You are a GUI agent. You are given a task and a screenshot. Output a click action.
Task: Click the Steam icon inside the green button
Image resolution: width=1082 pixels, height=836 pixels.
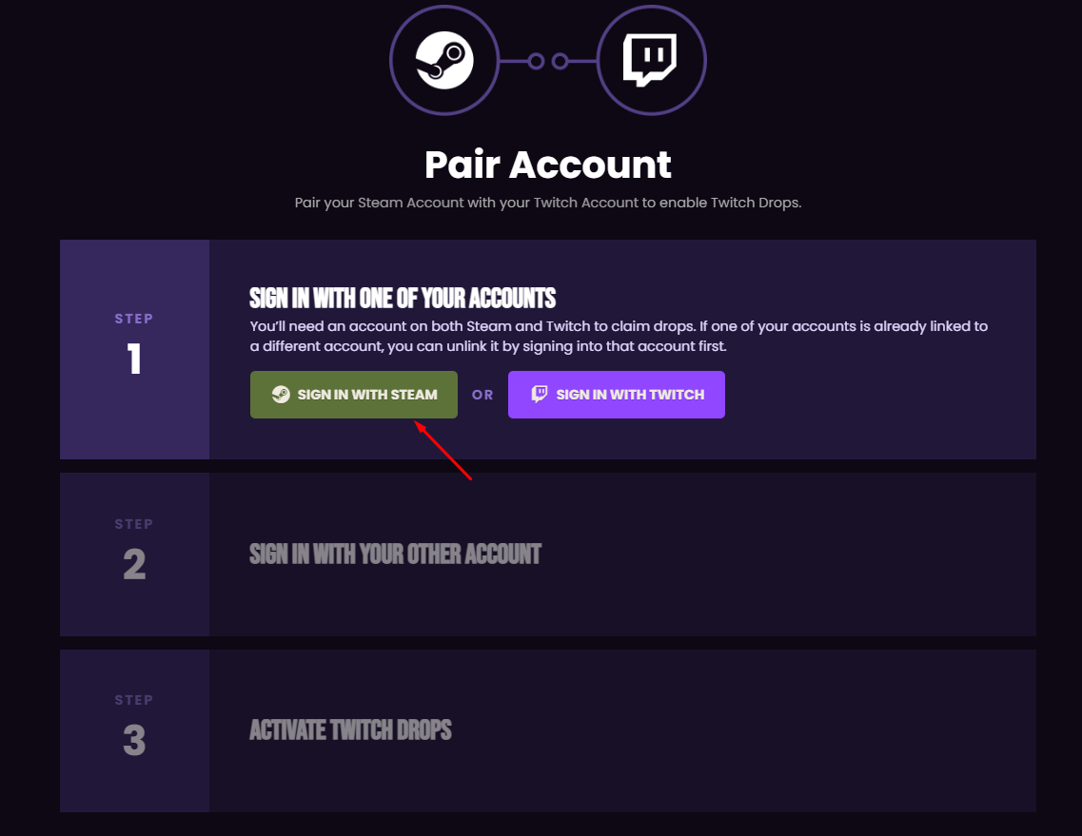click(281, 395)
